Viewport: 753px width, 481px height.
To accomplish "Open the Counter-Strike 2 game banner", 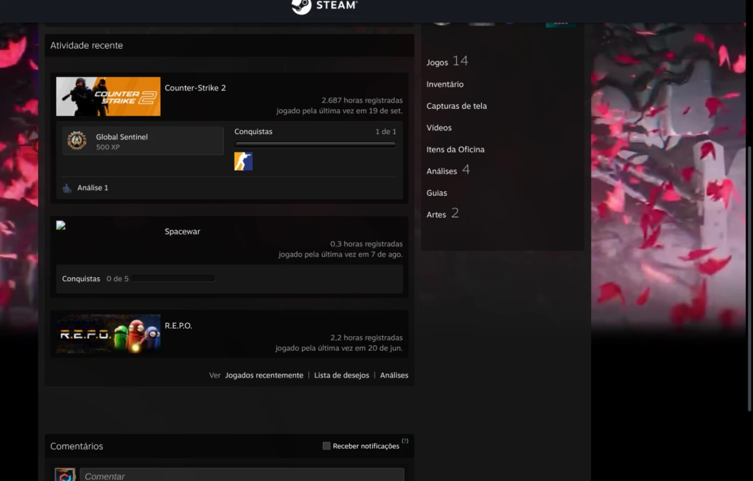I will (x=108, y=96).
